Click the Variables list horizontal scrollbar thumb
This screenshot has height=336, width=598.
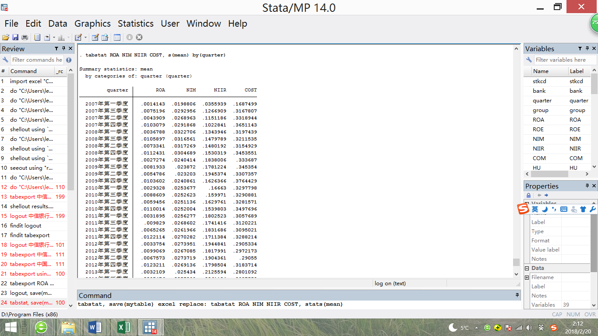(x=549, y=175)
